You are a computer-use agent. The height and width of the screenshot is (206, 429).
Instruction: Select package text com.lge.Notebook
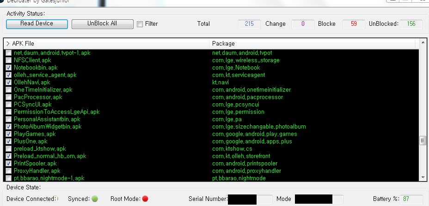236,67
